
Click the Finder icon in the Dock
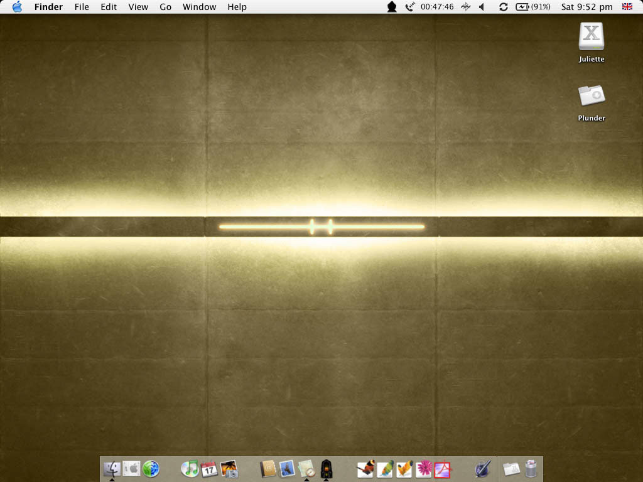(x=112, y=469)
